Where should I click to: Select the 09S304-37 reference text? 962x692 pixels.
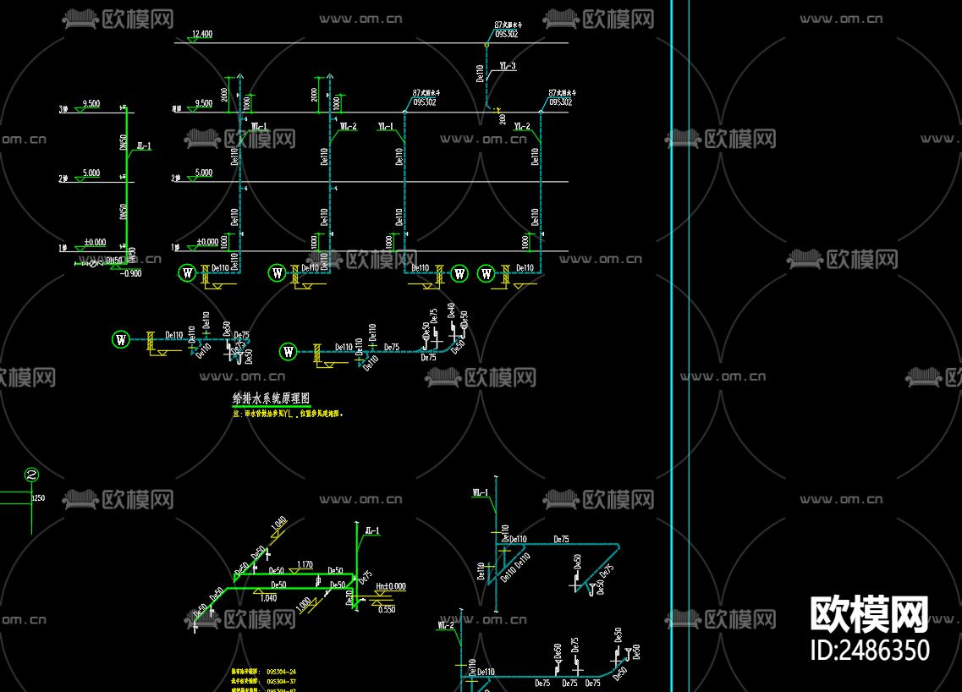coord(282,682)
